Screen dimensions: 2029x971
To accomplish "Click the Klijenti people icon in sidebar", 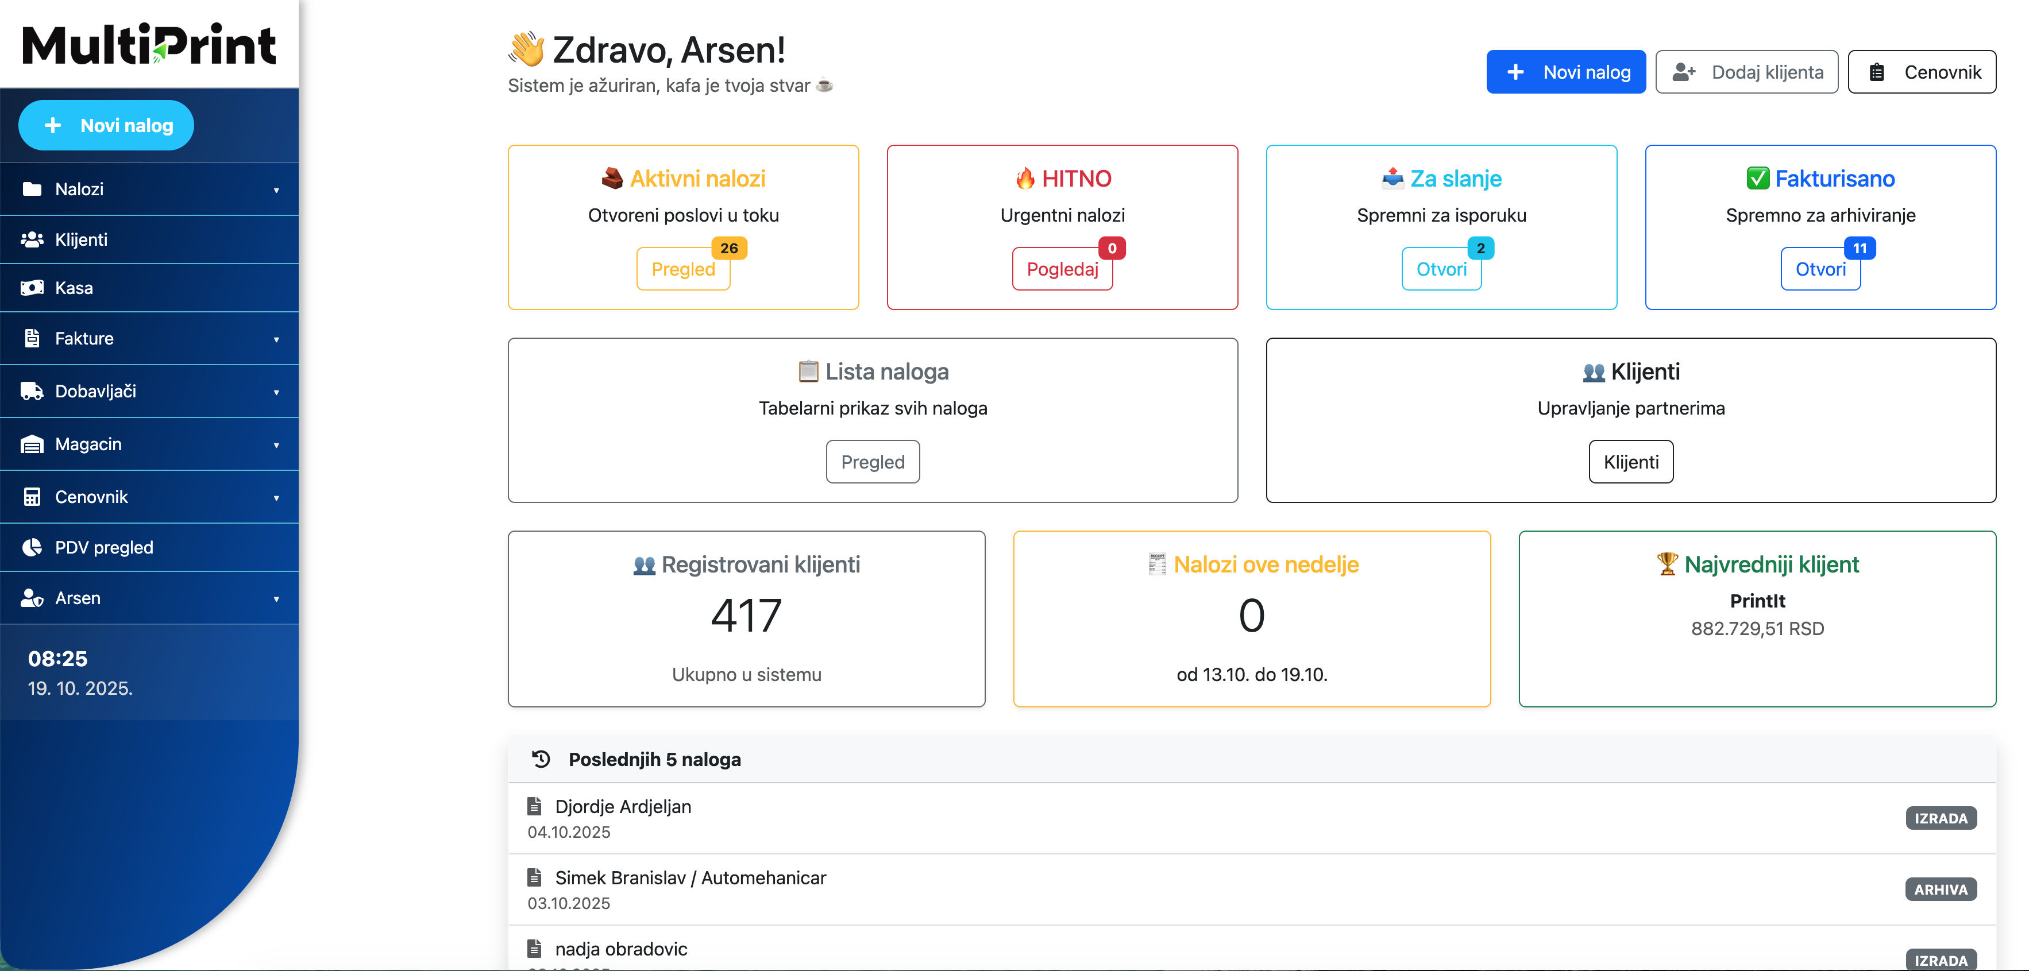I will (32, 239).
